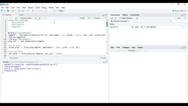Screen dimensions: 188x106
Task: Refresh the Environment pane
Action: coord(185,18)
